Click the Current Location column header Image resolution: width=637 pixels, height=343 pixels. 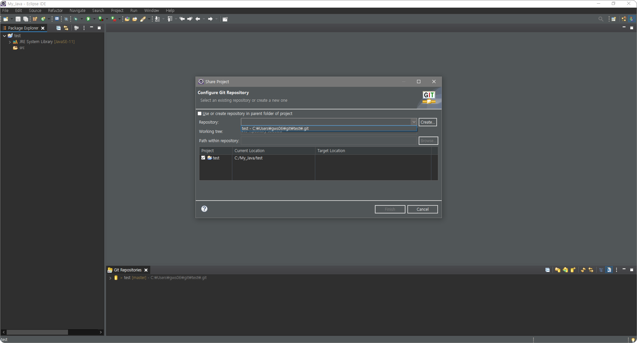(x=273, y=151)
